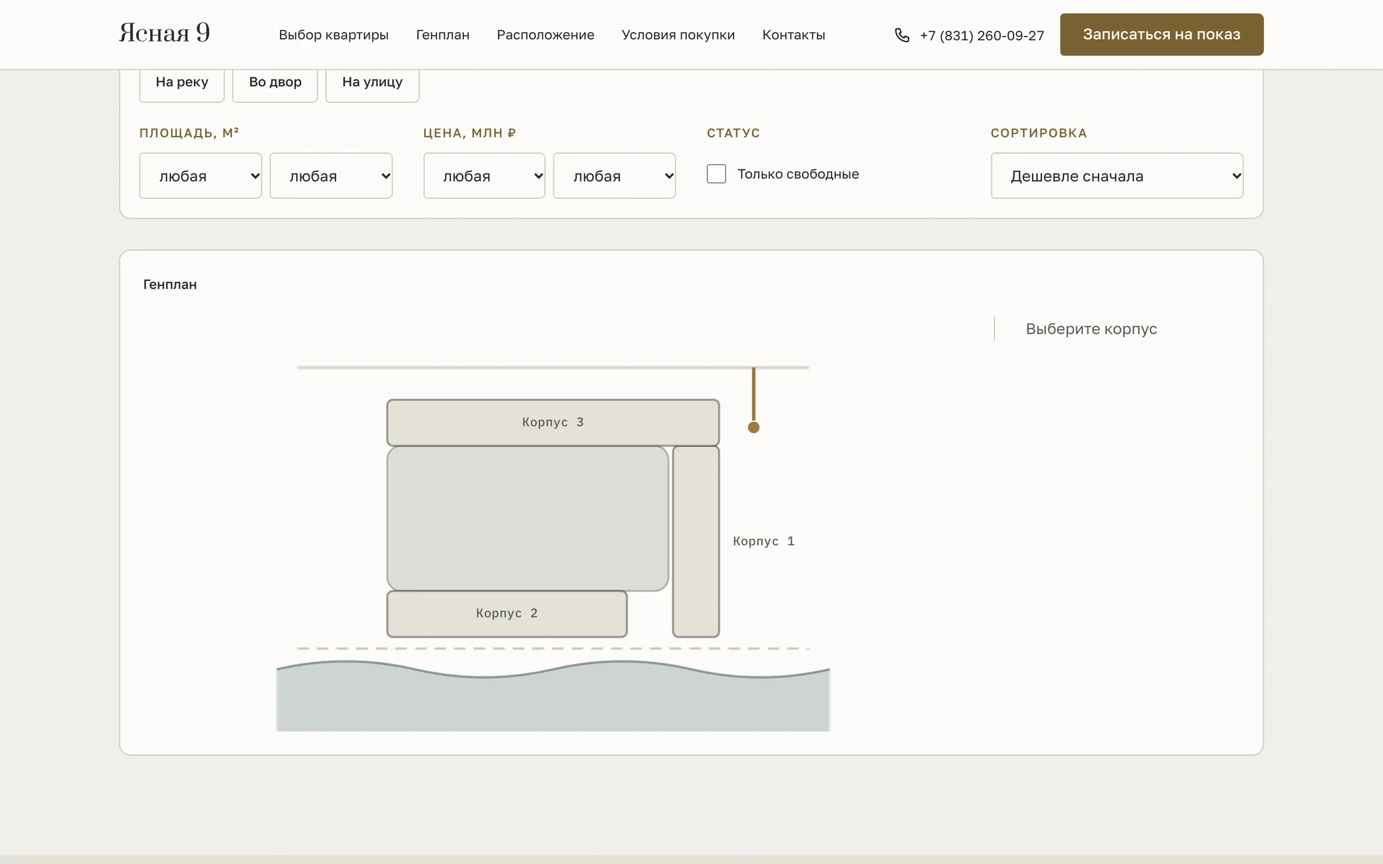This screenshot has height=864, width=1383.
Task: Select Корпус 3 on the site plan
Action: point(553,422)
